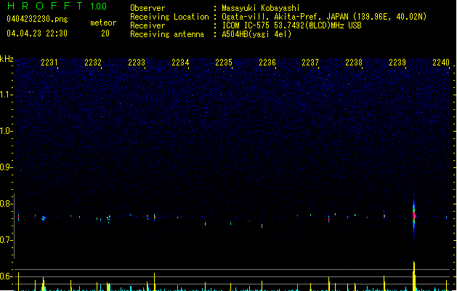Click the 2235 time marker
Screen dimensions: 457x291
click(224, 63)
